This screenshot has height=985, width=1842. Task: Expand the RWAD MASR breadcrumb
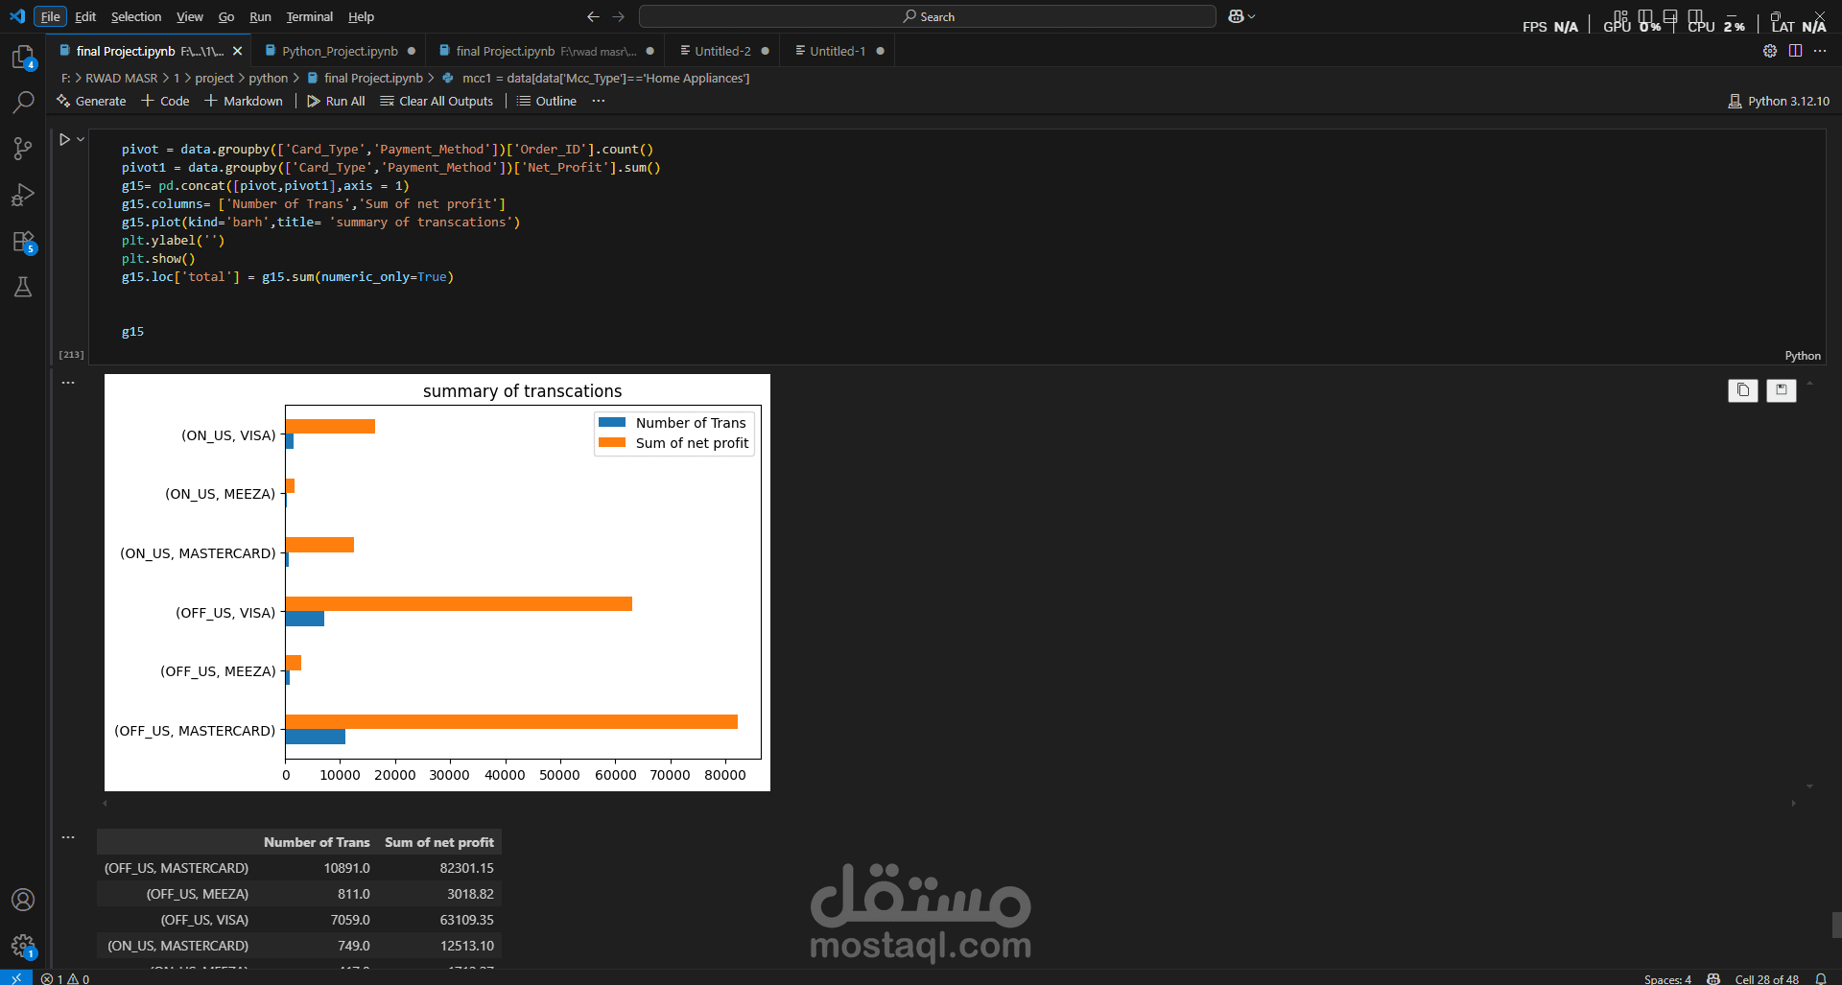click(x=122, y=78)
